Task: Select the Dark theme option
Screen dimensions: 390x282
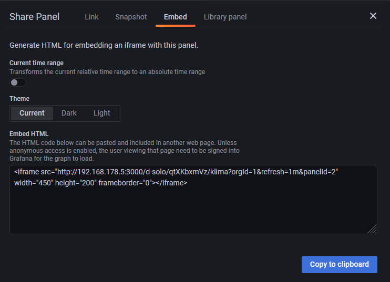Action: click(69, 113)
